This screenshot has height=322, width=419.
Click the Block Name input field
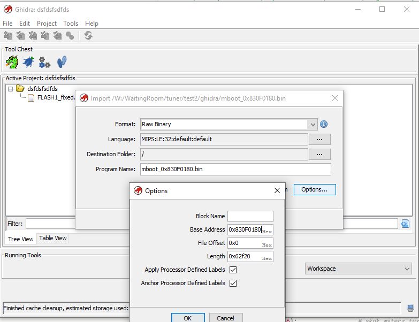(x=250, y=216)
